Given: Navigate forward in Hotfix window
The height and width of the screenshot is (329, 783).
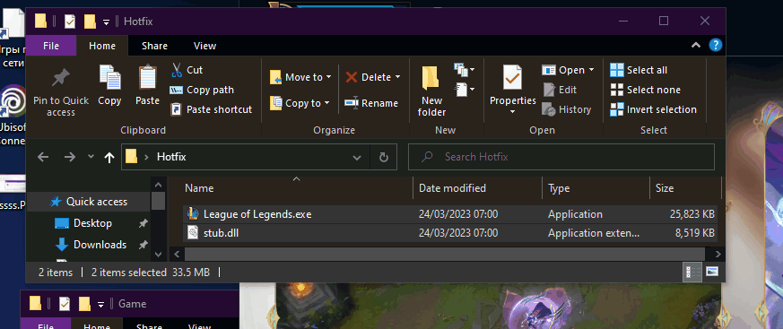Looking at the screenshot, I should click(x=69, y=157).
